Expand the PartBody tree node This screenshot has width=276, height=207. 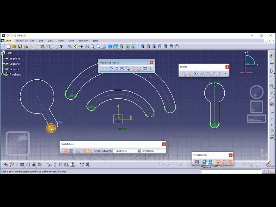[x=3, y=75]
